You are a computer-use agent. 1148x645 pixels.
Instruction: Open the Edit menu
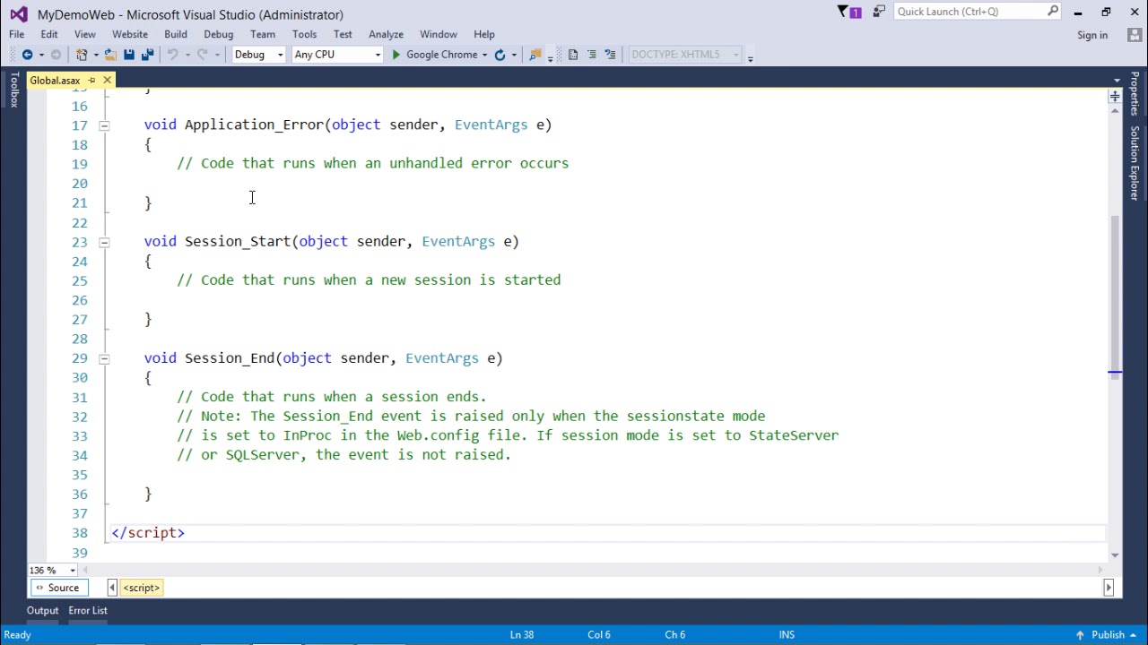(x=49, y=34)
